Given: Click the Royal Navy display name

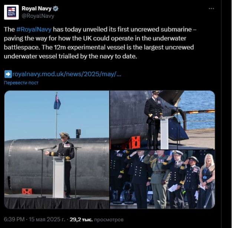Looking at the screenshot, I should pos(36,8).
